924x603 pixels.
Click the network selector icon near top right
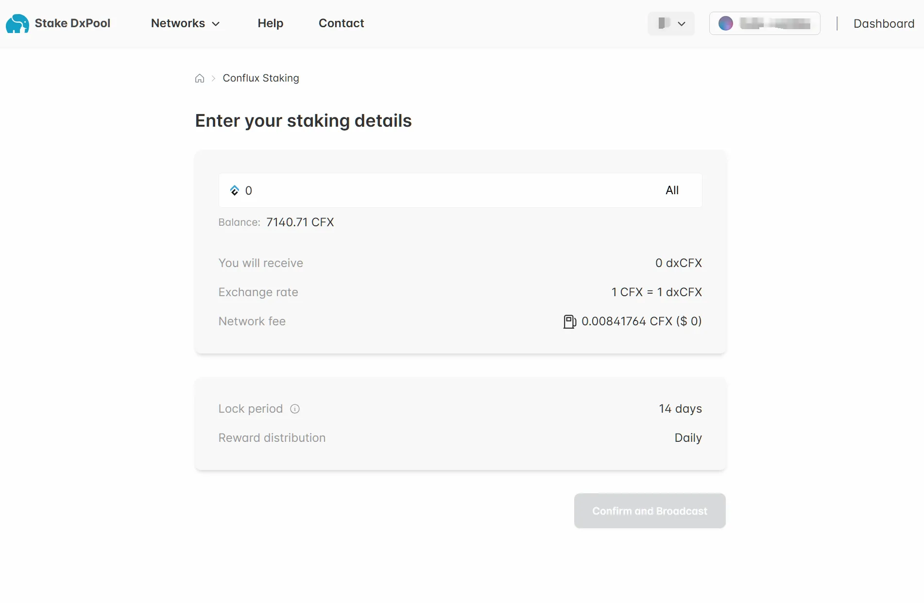(x=665, y=23)
